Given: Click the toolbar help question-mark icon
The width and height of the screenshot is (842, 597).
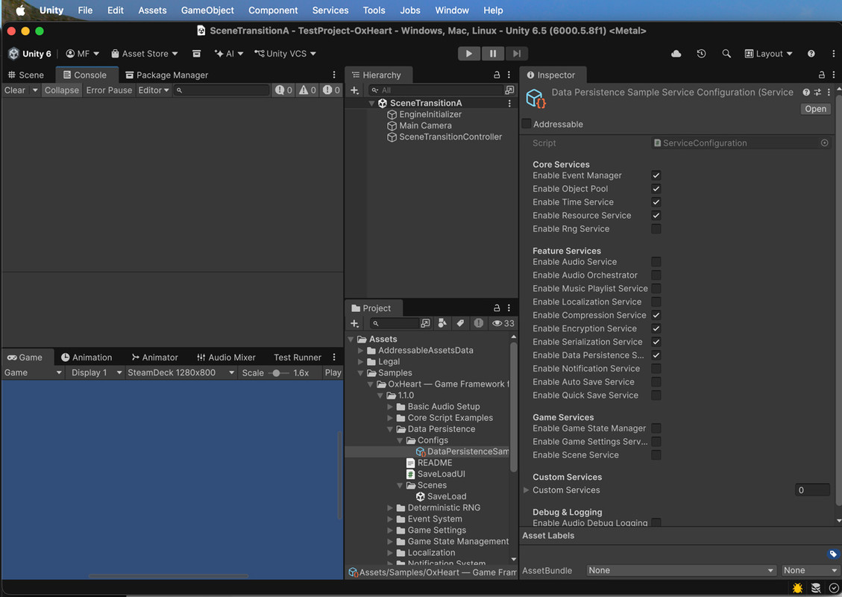Looking at the screenshot, I should pyautogui.click(x=811, y=54).
